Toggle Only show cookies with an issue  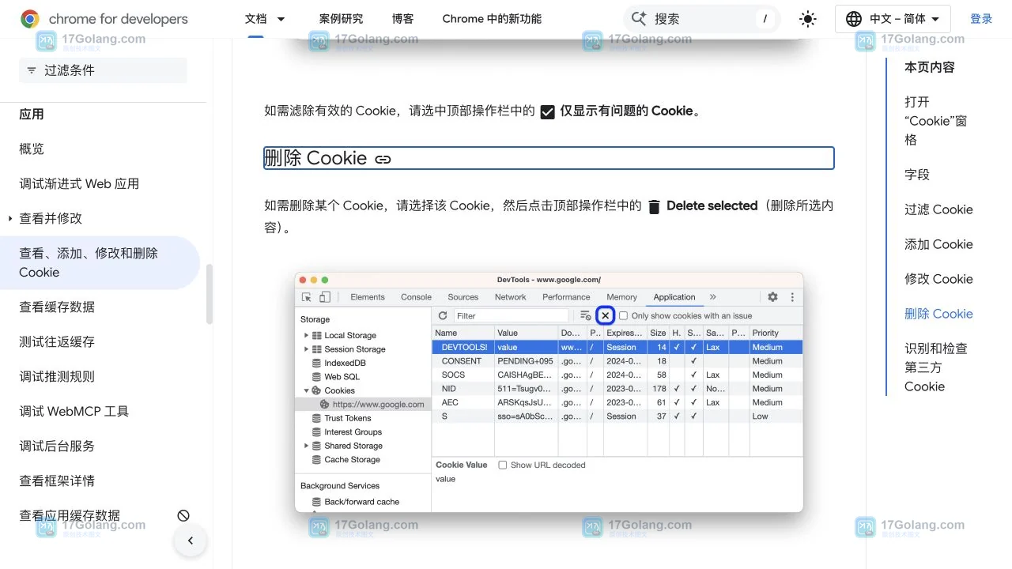tap(623, 315)
